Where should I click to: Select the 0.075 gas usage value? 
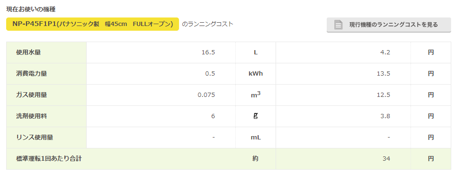206,95
